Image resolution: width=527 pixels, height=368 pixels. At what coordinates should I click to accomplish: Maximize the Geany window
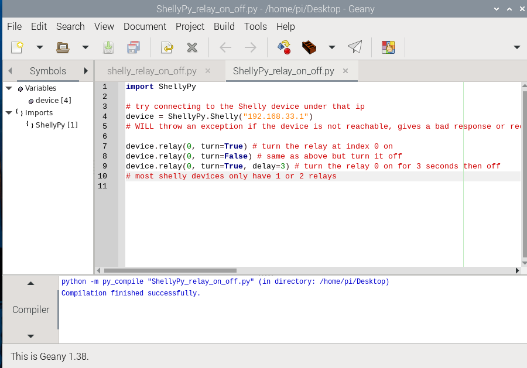pos(509,9)
